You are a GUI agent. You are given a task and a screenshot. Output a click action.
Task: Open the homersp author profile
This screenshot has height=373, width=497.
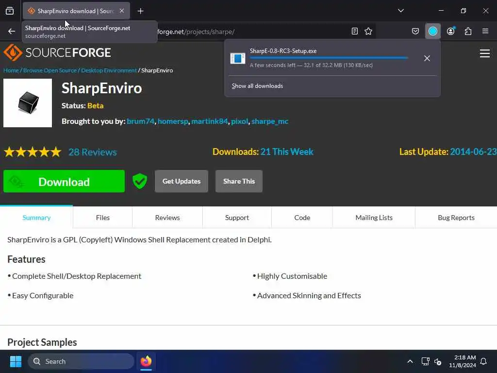click(x=173, y=121)
